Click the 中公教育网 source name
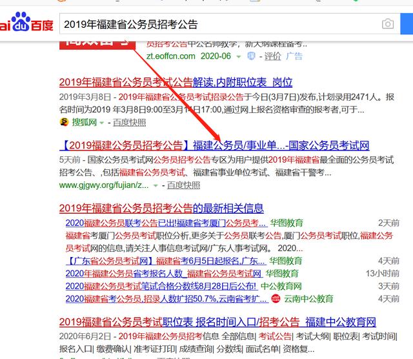This screenshot has height=359, width=413. pos(281,286)
